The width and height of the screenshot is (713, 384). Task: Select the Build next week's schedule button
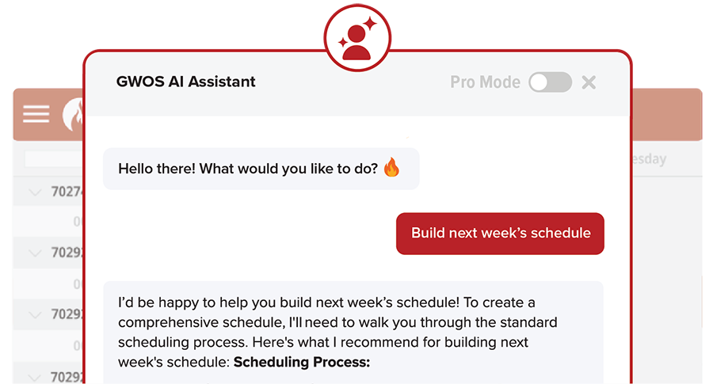500,234
